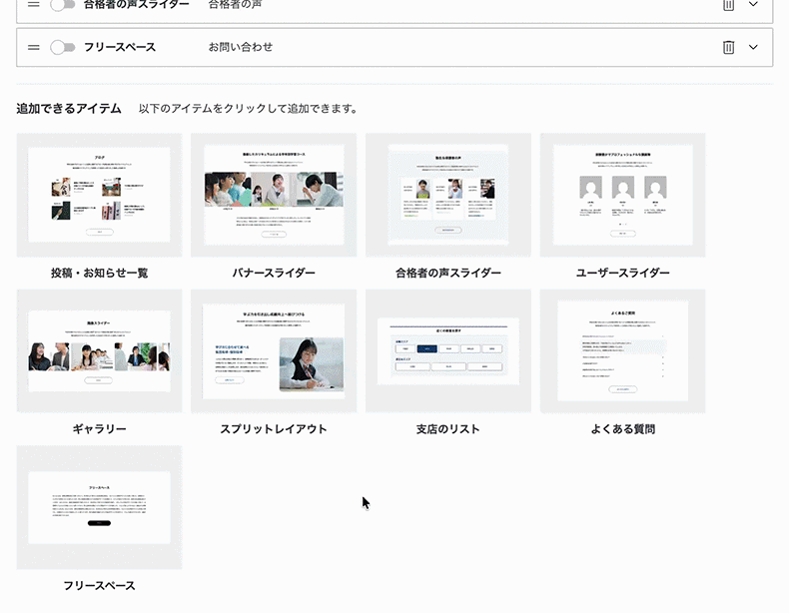Toggle the フリースペース row switch

(63, 47)
